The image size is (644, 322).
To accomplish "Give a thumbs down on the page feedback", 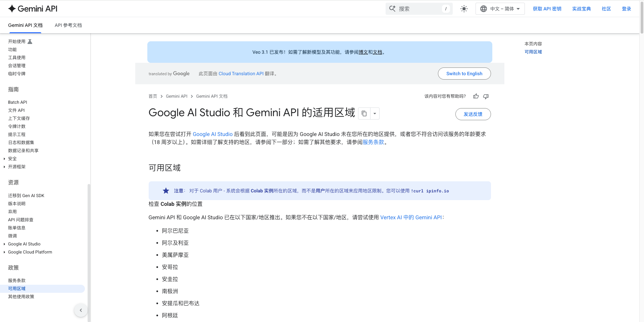I will pyautogui.click(x=486, y=97).
